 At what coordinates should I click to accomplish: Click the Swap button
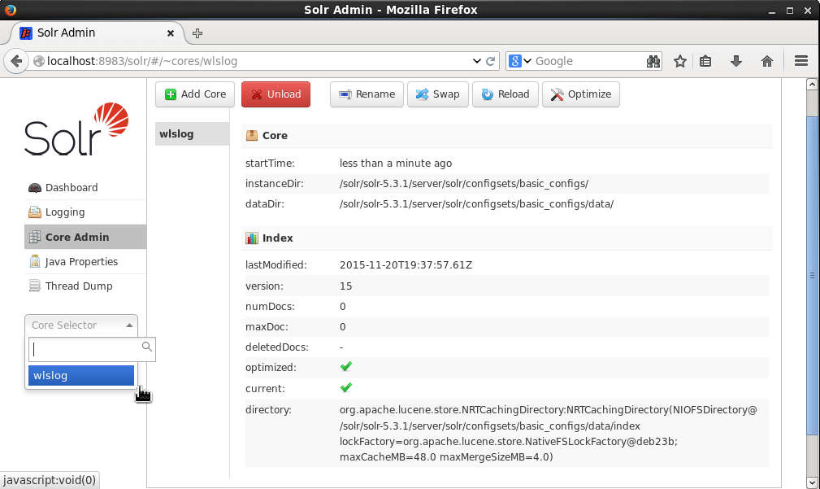pyautogui.click(x=437, y=94)
